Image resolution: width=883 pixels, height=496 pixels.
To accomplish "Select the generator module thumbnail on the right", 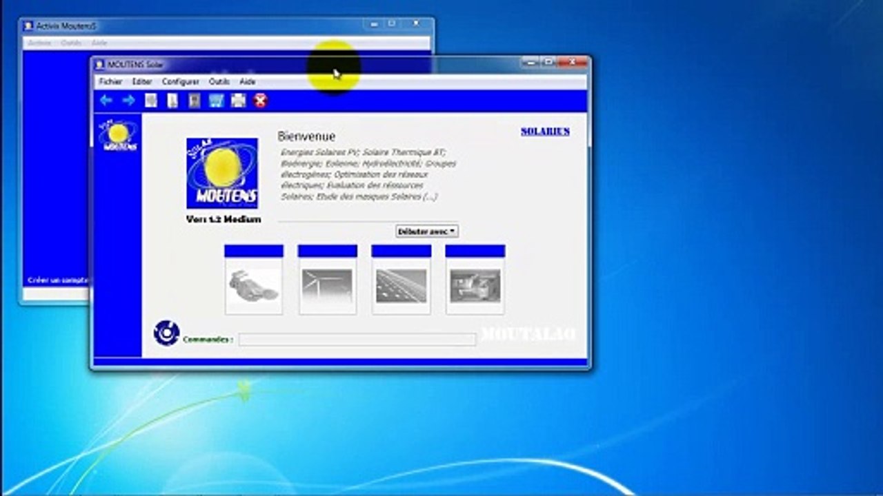I will pos(475,280).
